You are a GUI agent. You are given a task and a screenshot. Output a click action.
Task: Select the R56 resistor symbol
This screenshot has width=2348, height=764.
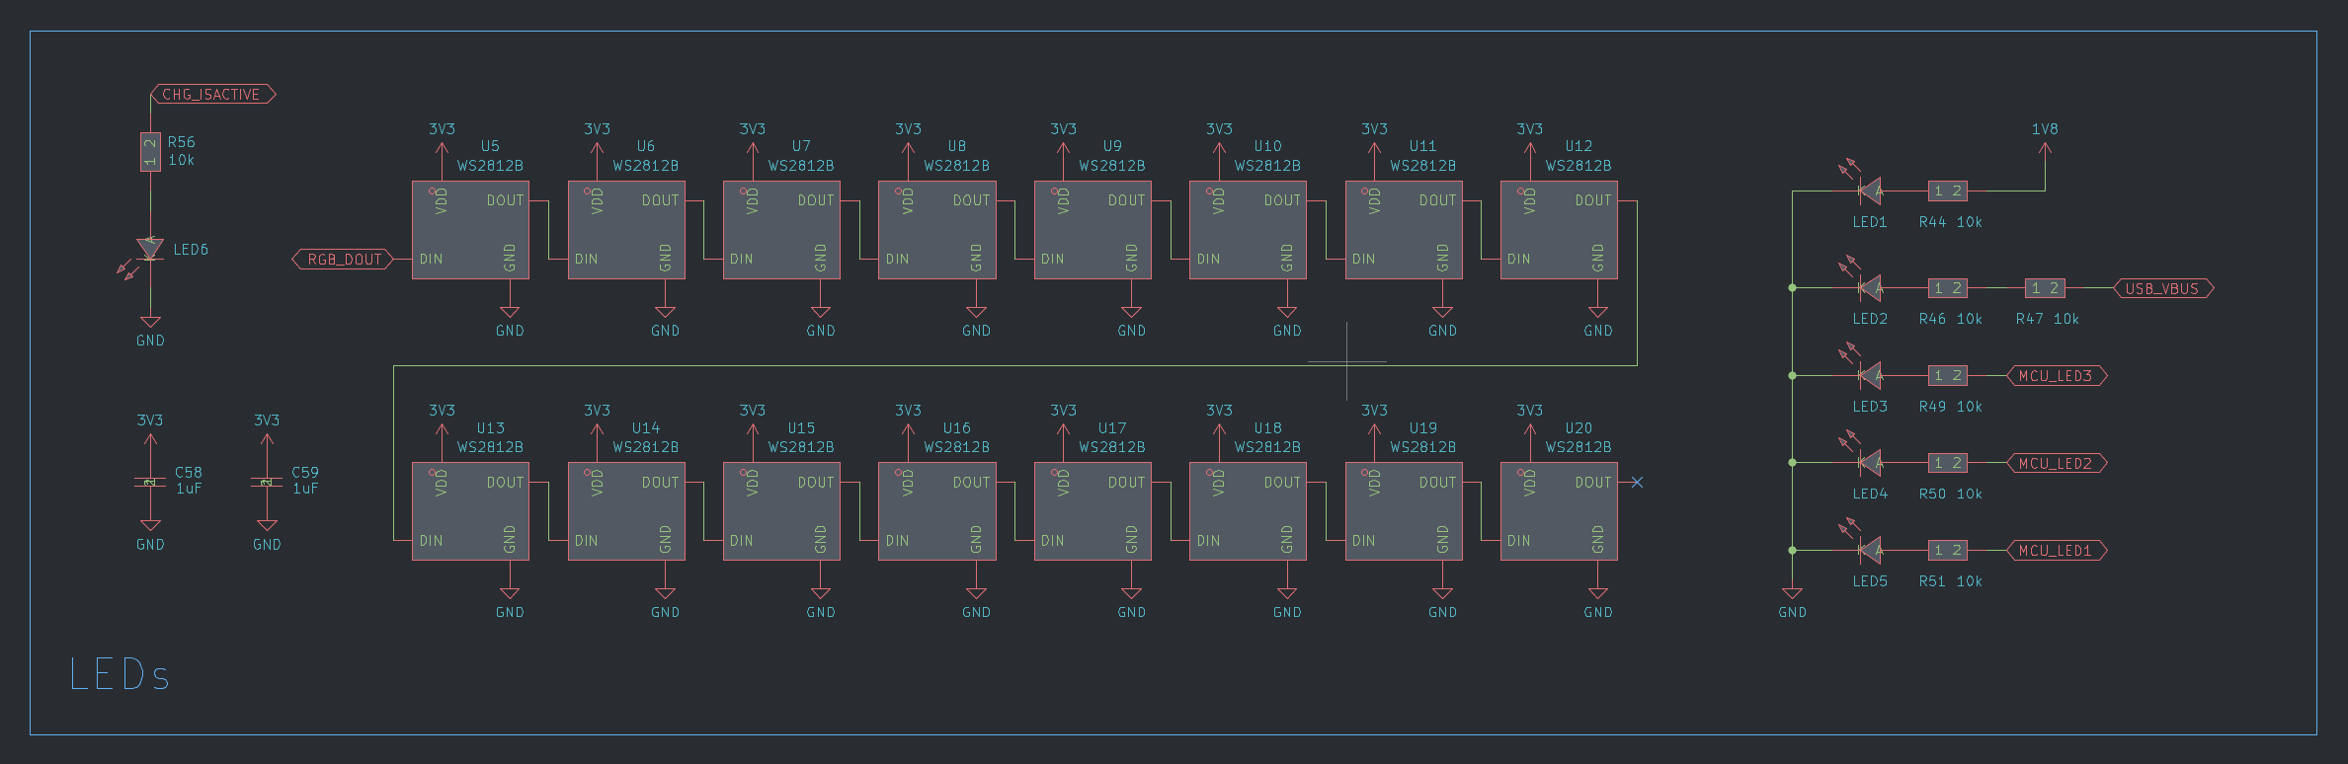150,152
